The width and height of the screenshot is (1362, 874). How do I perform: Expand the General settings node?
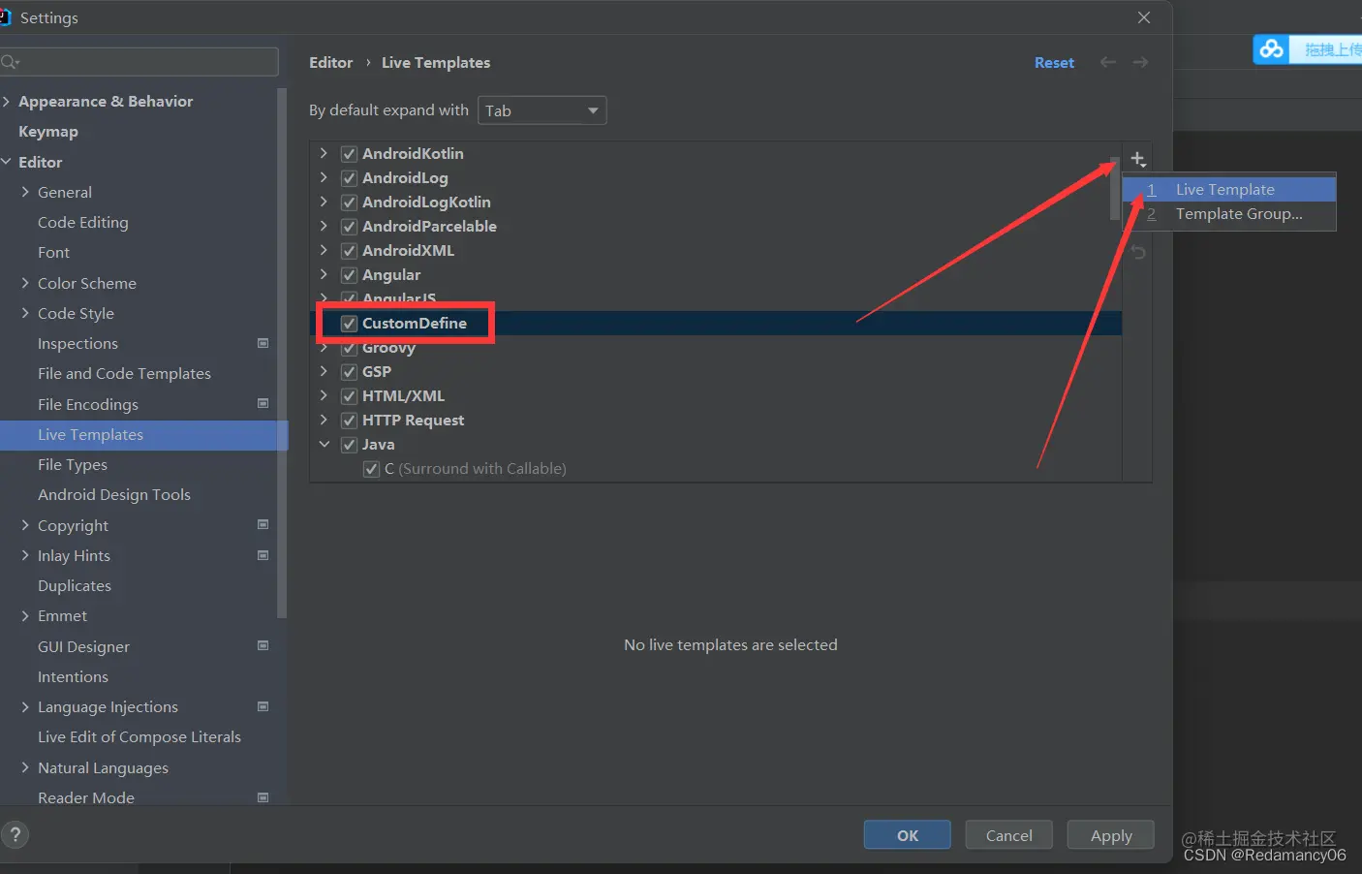[25, 192]
